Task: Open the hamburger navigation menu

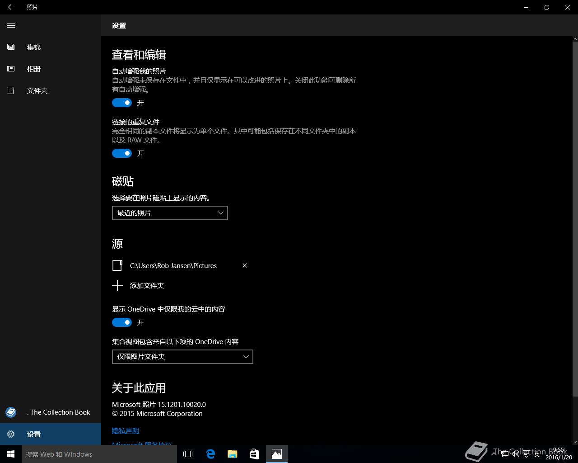Action: tap(11, 25)
